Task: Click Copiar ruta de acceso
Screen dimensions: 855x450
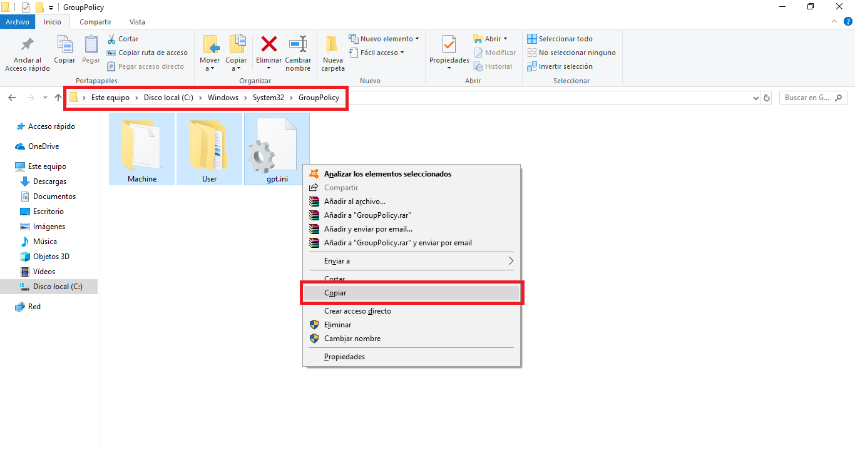Action: [148, 53]
